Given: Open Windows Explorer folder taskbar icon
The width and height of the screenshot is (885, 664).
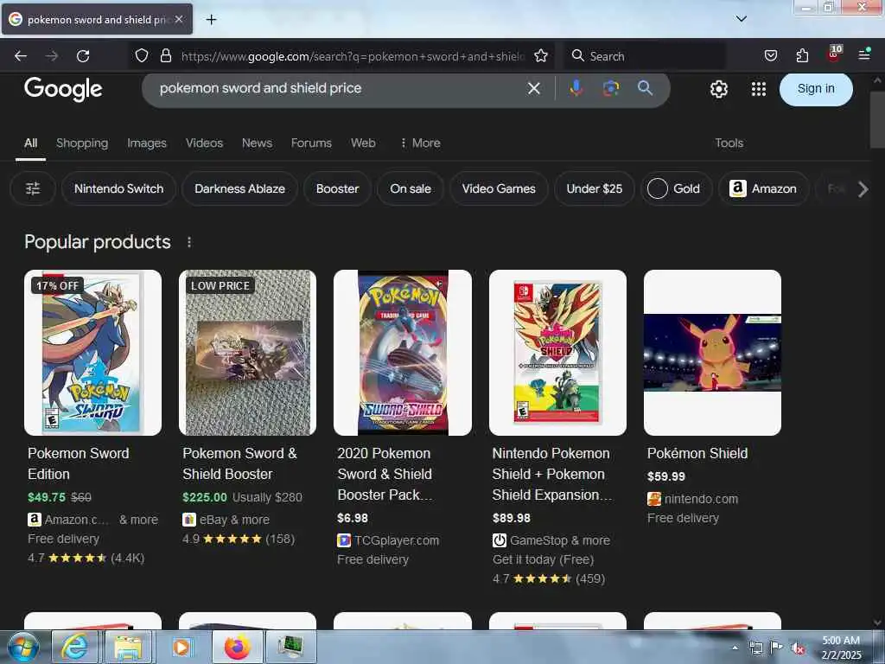Looking at the screenshot, I should [x=128, y=647].
